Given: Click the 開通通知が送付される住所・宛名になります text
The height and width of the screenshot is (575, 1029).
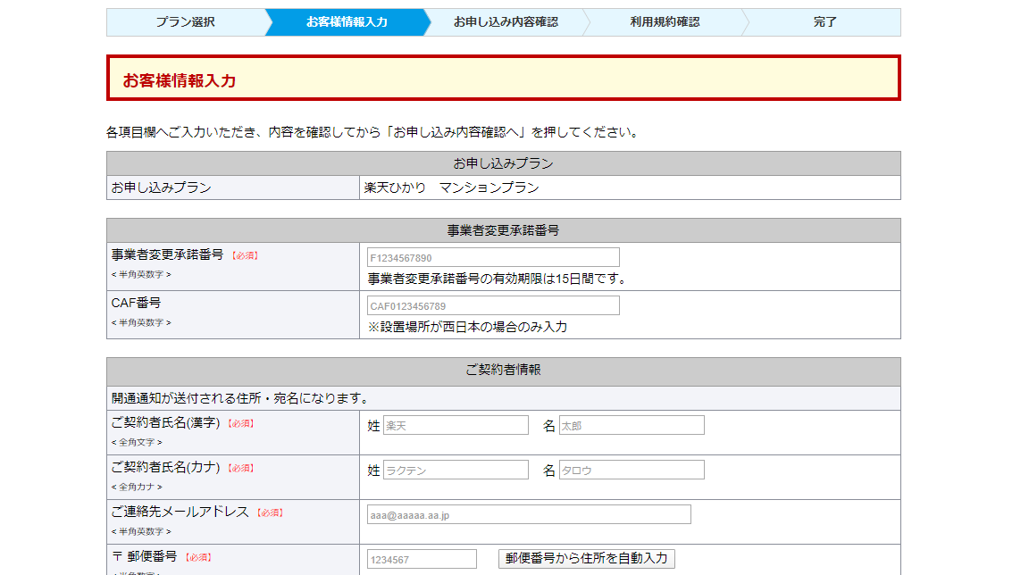Looking at the screenshot, I should click(x=241, y=398).
